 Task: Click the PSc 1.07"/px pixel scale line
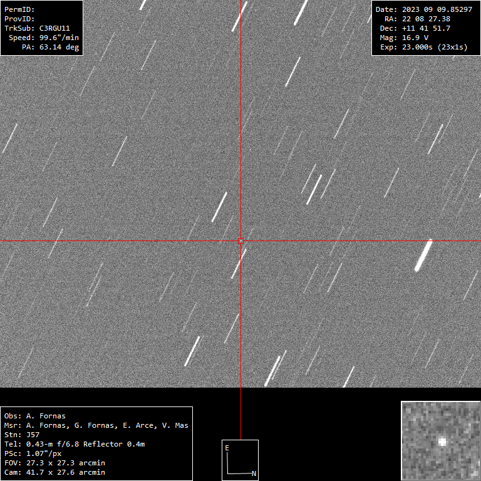[x=33, y=453]
